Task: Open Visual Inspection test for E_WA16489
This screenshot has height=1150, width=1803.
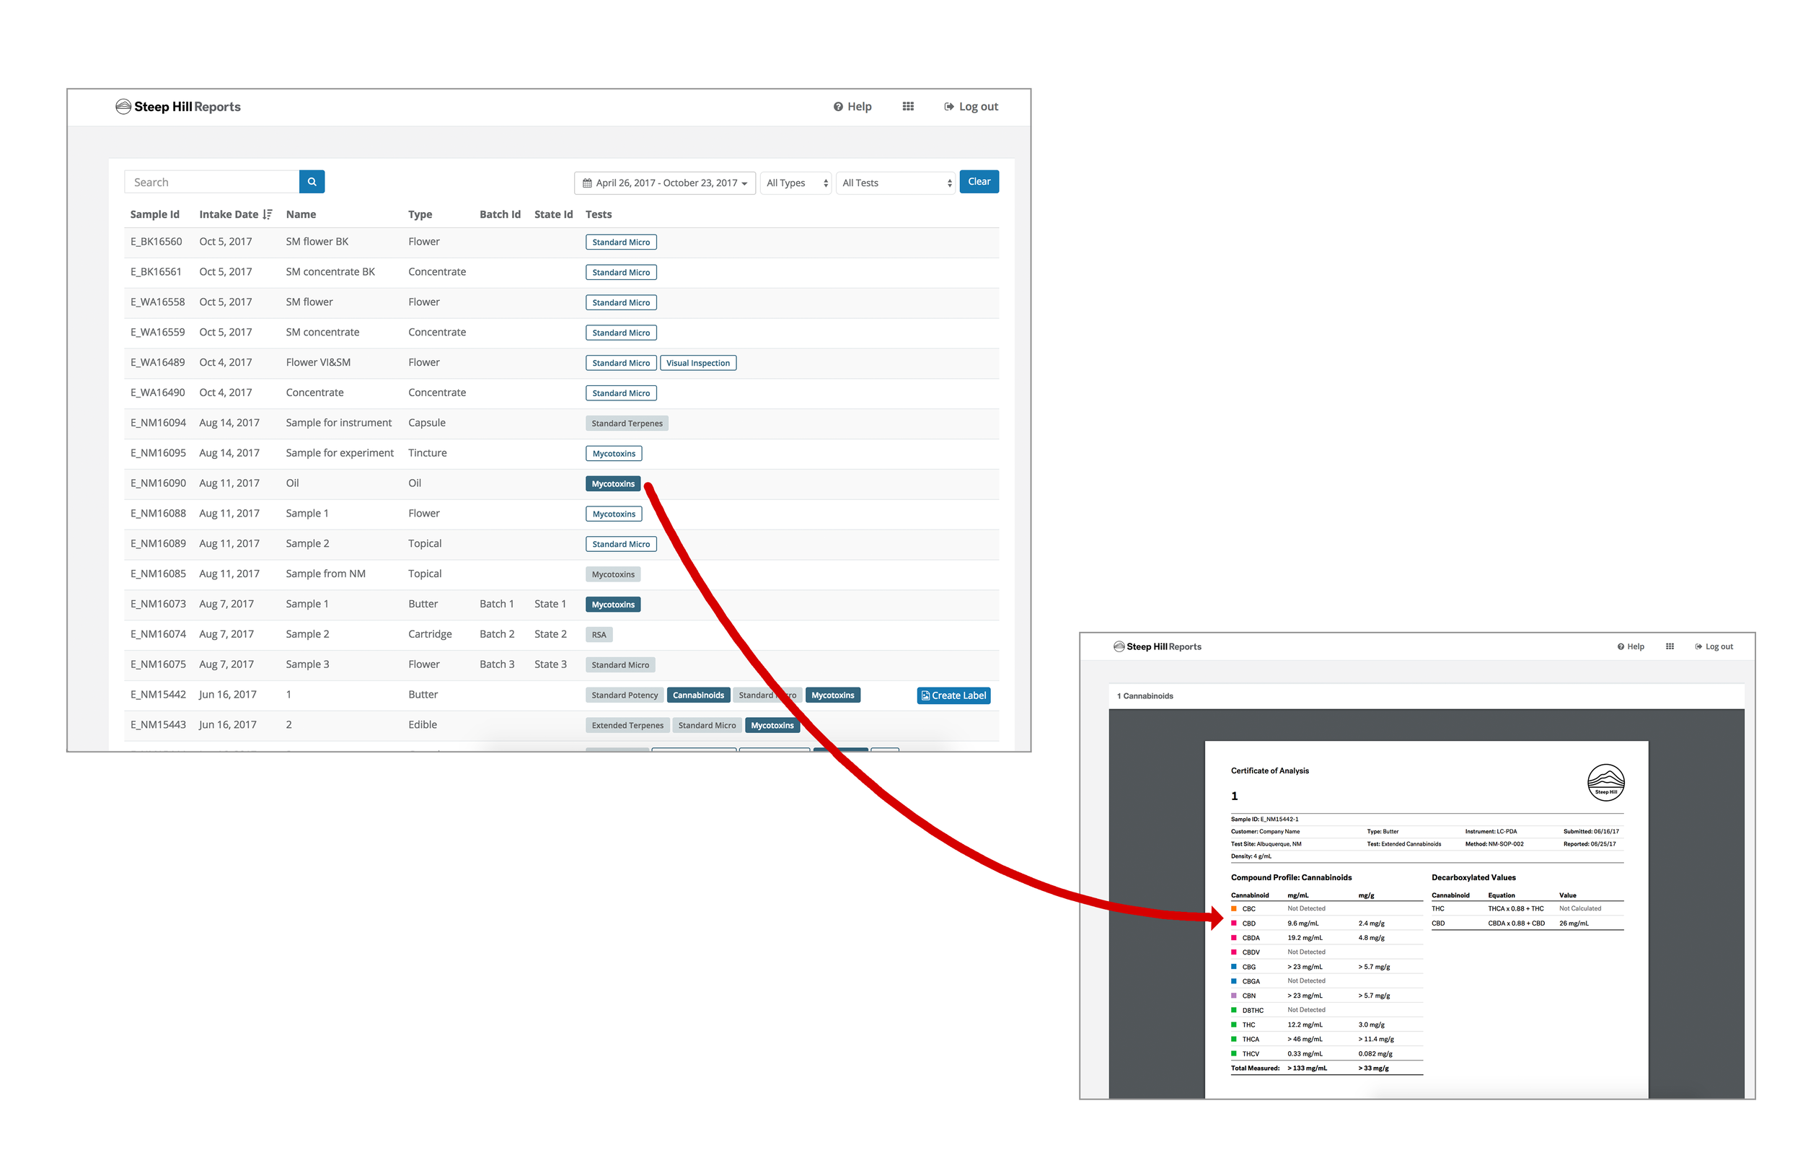Action: [698, 363]
